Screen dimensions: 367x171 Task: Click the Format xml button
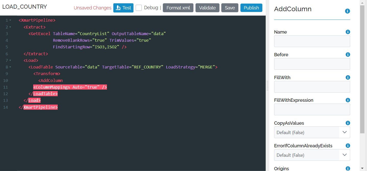[178, 8]
